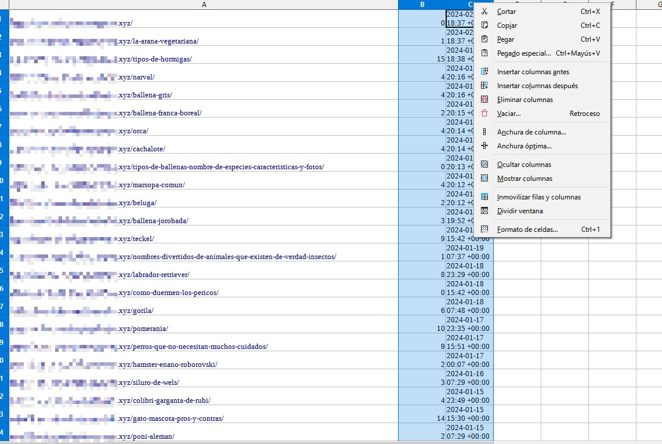Choose Dividir ventana in the context menu
Image resolution: width=662 pixels, height=444 pixels.
[x=520, y=211]
